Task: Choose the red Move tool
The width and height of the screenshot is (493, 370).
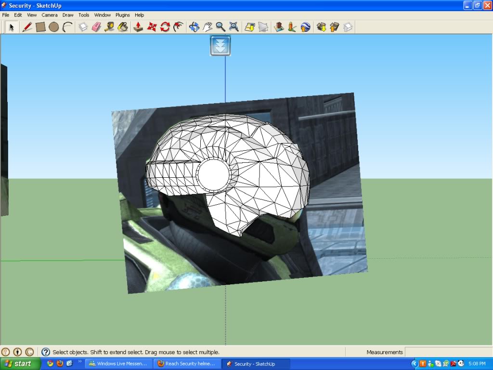Action: coord(152,27)
